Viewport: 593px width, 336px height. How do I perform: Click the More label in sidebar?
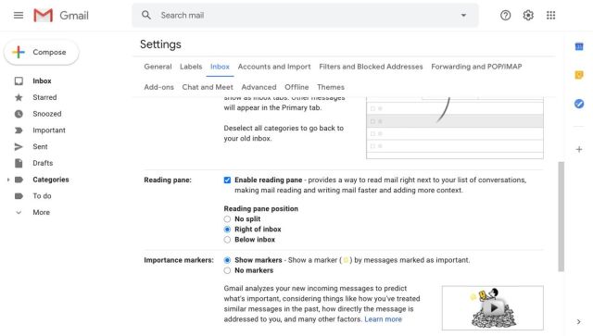tap(41, 212)
